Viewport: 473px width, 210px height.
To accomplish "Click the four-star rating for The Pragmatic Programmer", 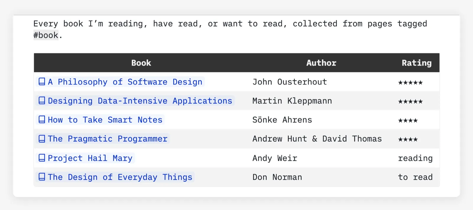I will coord(408,139).
